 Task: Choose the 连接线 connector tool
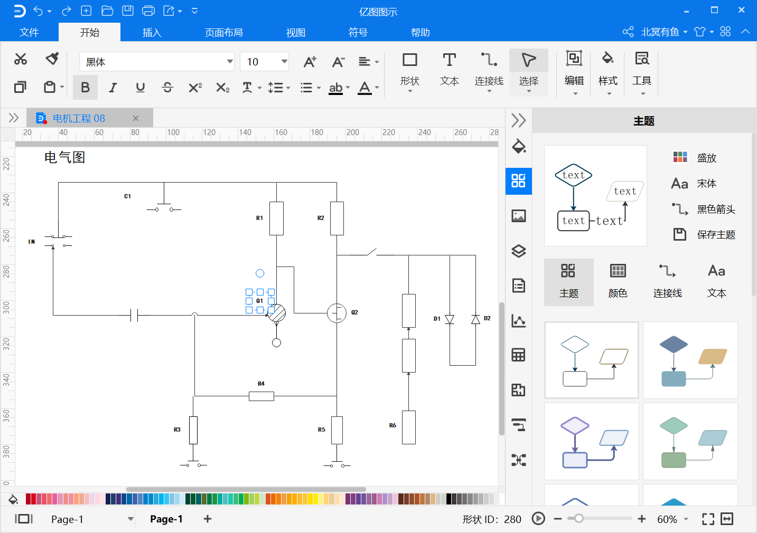[489, 72]
